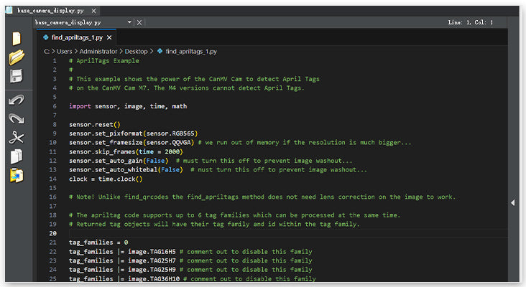Image resolution: width=526 pixels, height=287 pixels.
Task: Click the Paste clipboard icon
Action: pos(16,174)
